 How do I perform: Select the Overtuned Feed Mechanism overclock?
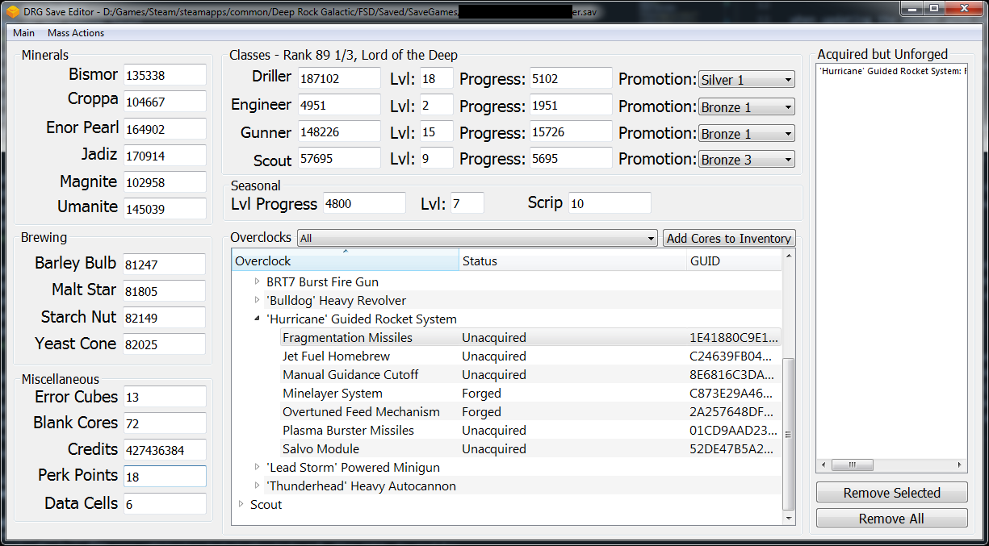click(x=361, y=412)
